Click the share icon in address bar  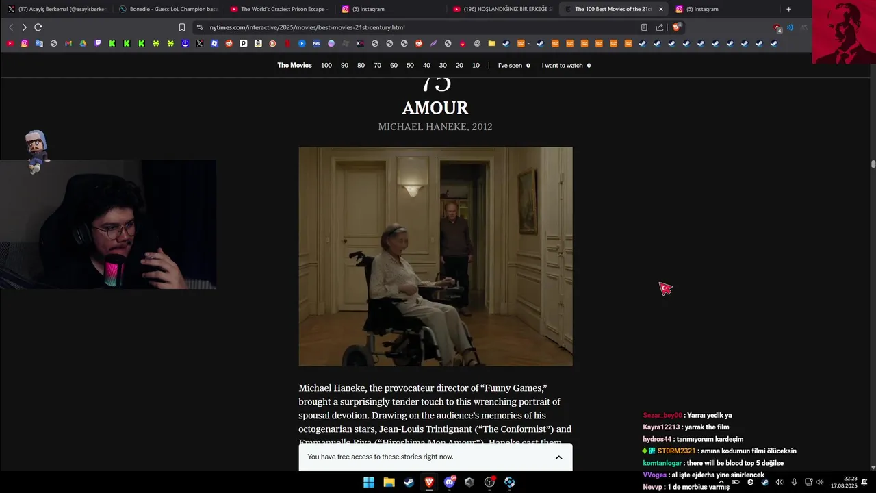click(660, 27)
